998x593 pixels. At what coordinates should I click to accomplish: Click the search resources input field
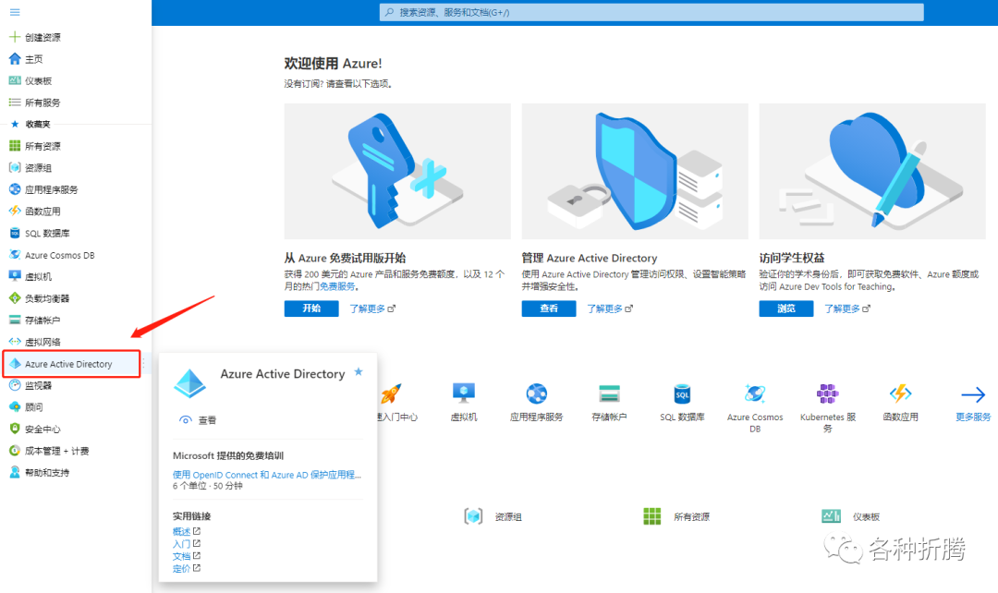tap(651, 12)
